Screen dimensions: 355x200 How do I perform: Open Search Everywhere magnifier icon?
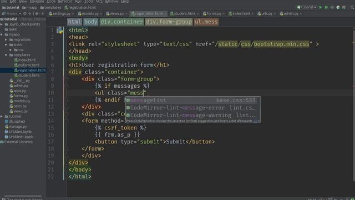(352, 7)
